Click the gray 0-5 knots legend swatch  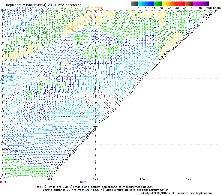click(x=134, y=4)
